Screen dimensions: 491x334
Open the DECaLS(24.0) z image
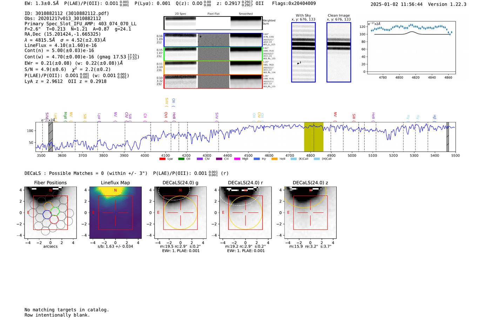[310, 212]
